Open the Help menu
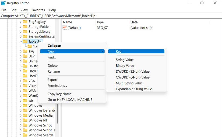This screenshot has height=137, width=222. pos(52,10)
